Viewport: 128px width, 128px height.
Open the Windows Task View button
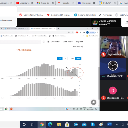[x=33, y=124]
